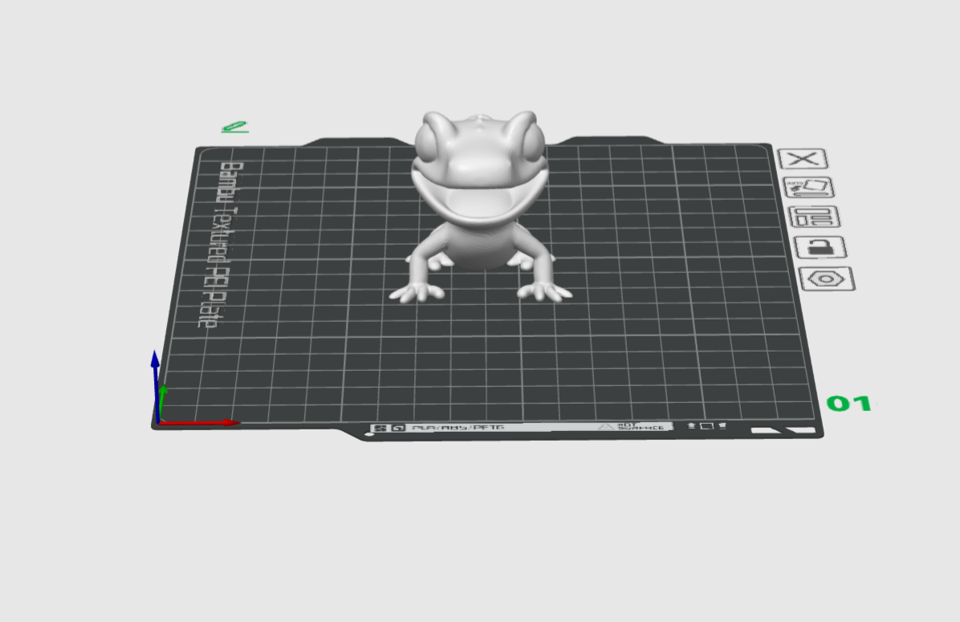Select the frog model on the plate

click(480, 206)
